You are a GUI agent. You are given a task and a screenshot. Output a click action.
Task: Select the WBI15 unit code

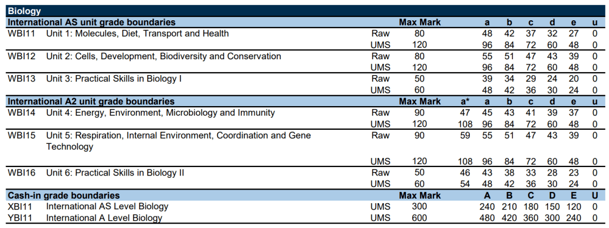coord(21,135)
